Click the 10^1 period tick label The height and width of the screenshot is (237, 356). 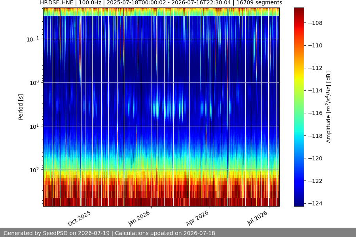(34, 126)
